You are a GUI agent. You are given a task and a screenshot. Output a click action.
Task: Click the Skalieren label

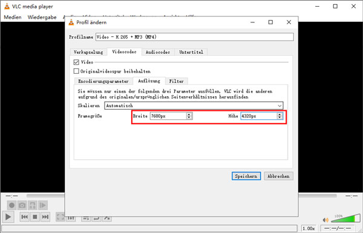89,106
